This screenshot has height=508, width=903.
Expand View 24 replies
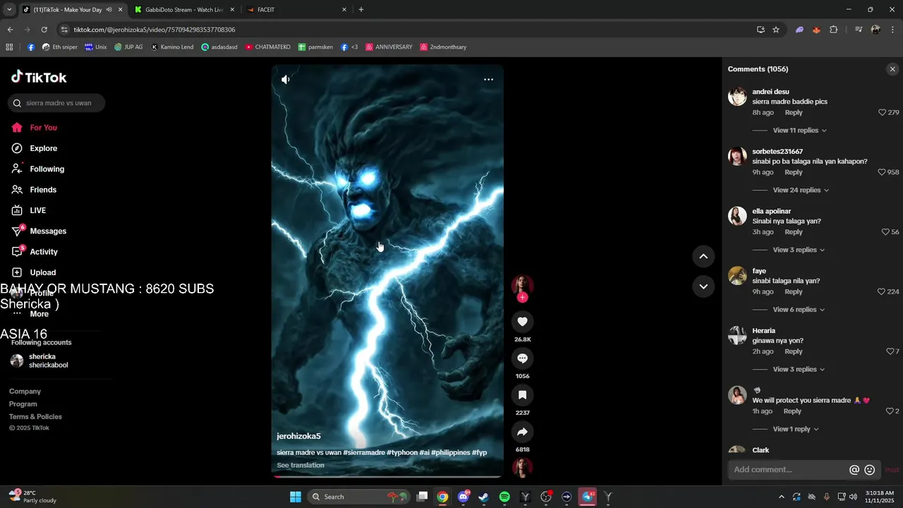(x=801, y=190)
